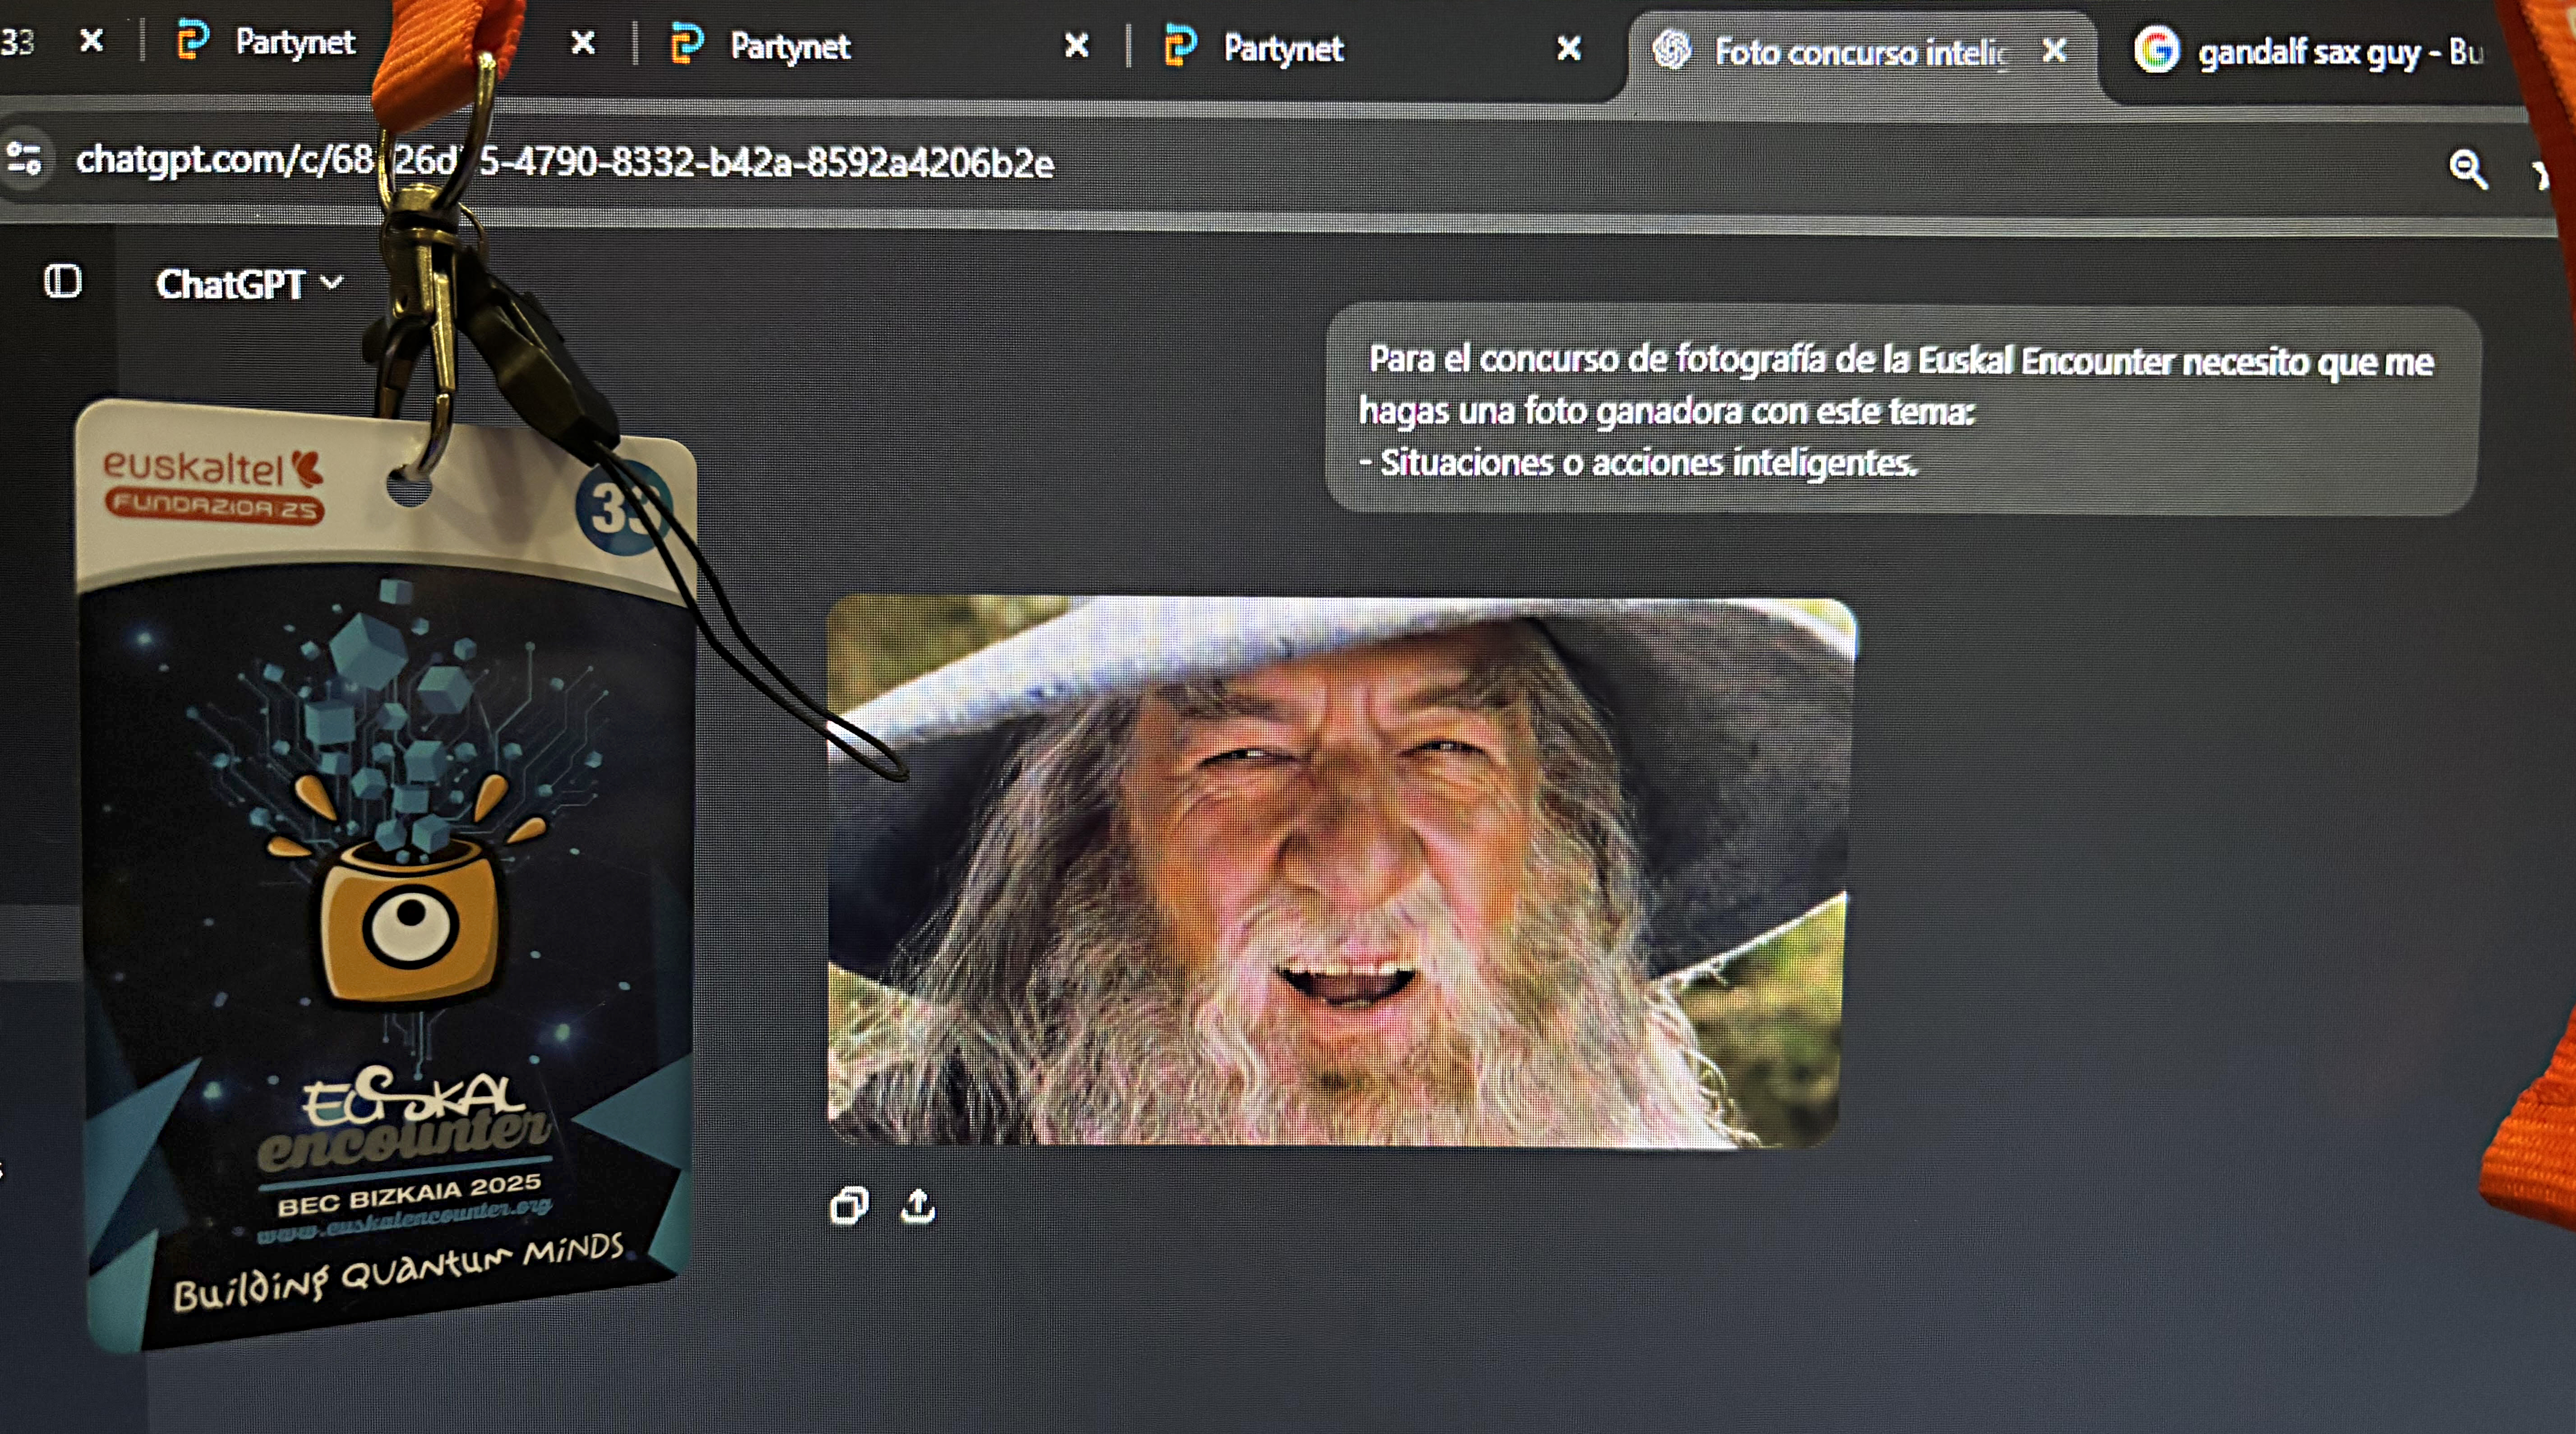Toggle the ChatGPT sidebar panel icon
Image resolution: width=2576 pixels, height=1434 pixels.
point(63,282)
